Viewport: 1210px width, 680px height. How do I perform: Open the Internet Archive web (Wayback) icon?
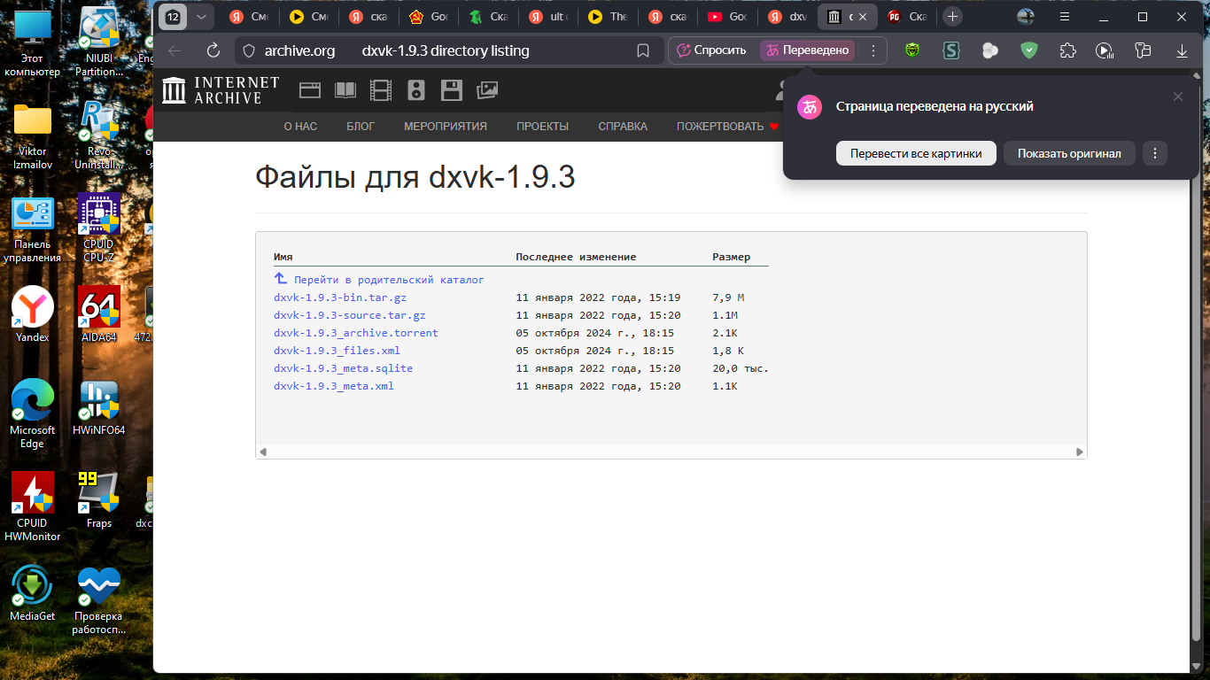coord(309,89)
